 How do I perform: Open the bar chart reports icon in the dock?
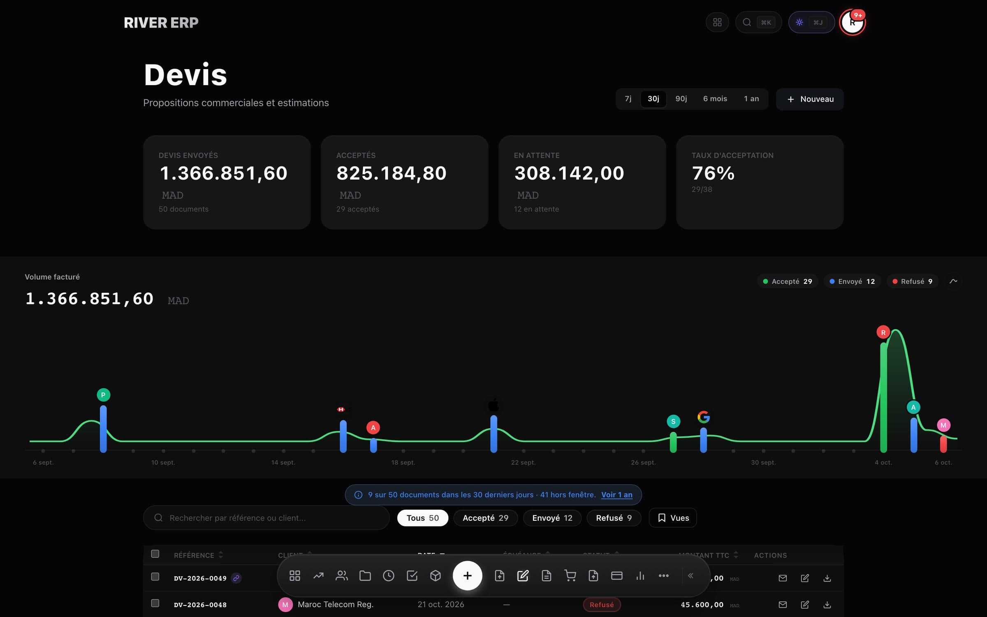coord(640,575)
